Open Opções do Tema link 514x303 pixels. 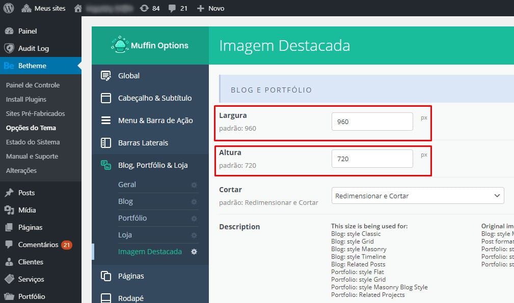[31, 128]
